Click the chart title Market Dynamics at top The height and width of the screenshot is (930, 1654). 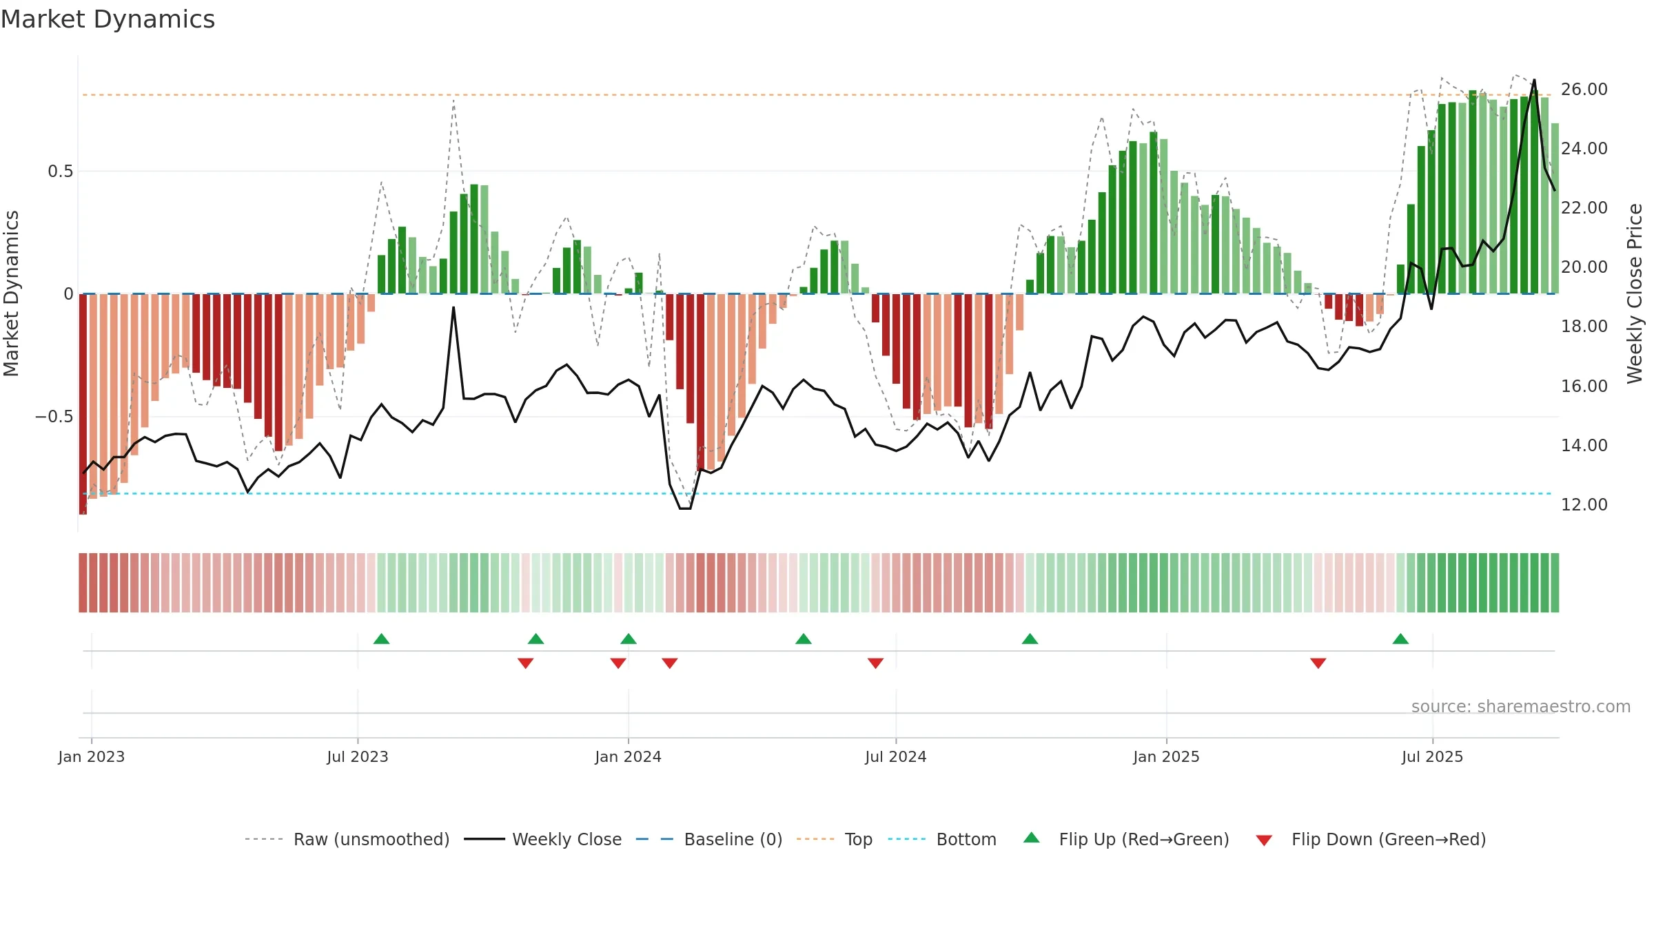coord(108,19)
